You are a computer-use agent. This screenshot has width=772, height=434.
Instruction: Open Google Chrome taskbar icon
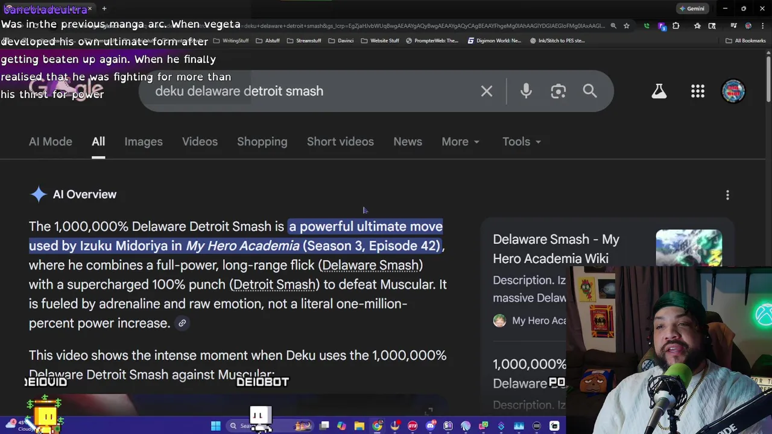coord(377,426)
